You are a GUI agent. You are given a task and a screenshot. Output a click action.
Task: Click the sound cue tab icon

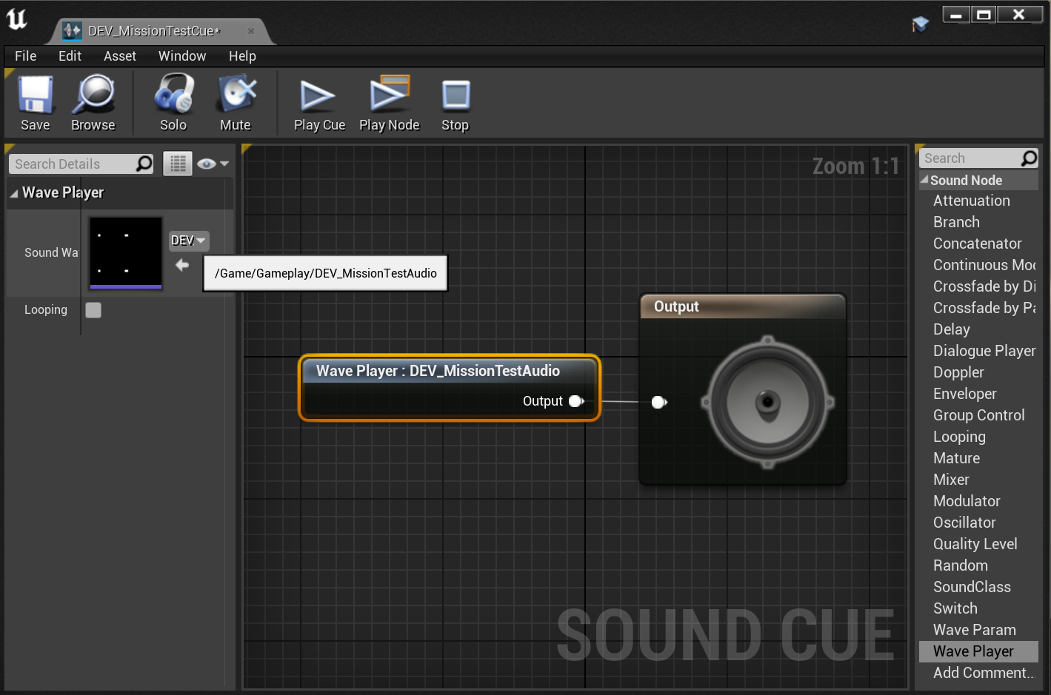point(72,30)
